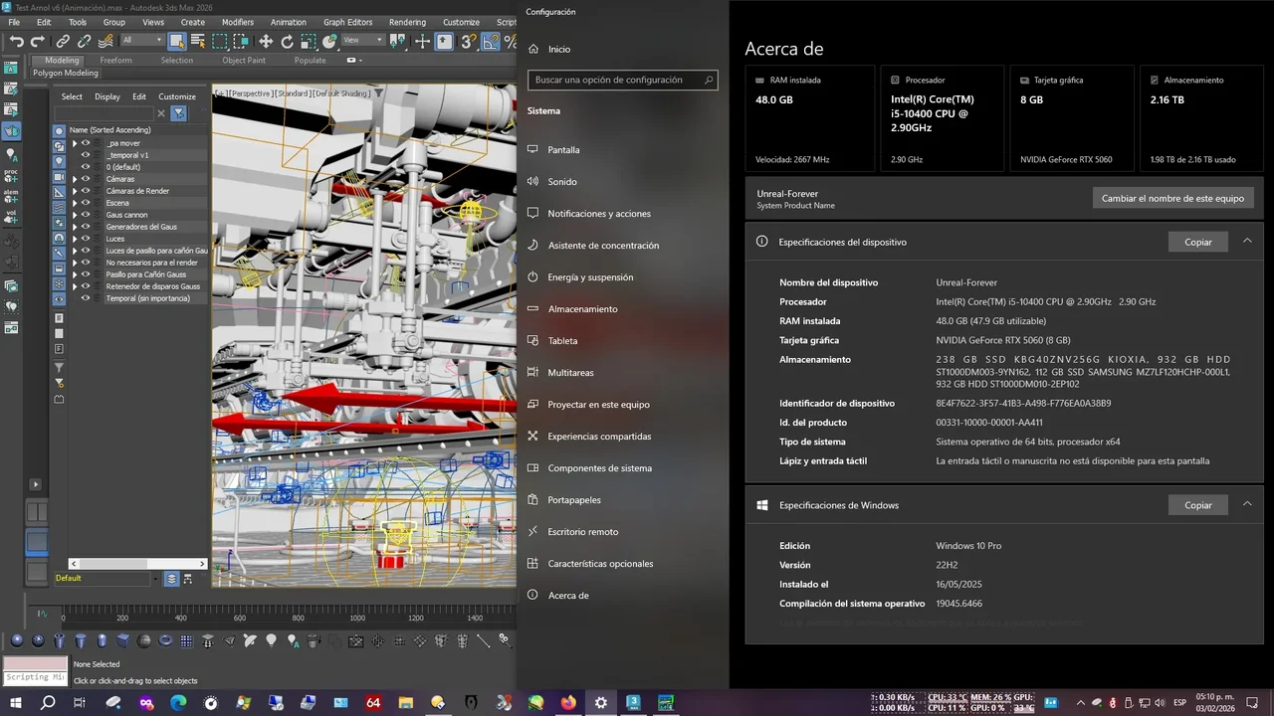Activate the Select and Link chain tool
The width and height of the screenshot is (1274, 716).
(x=63, y=41)
